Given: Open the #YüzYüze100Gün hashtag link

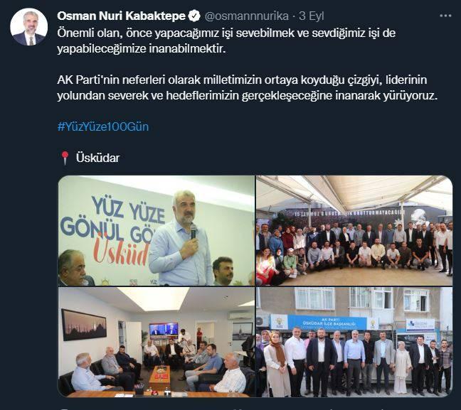Looking at the screenshot, I should click(103, 126).
